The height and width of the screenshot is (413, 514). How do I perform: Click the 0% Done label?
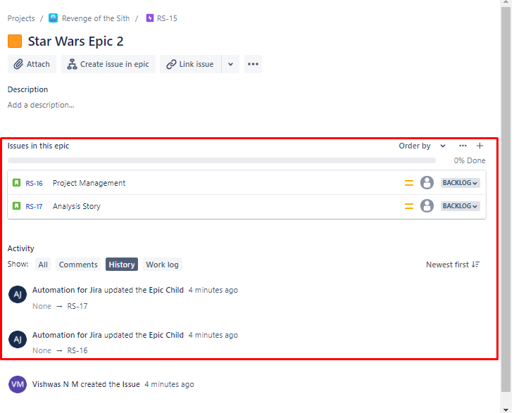point(470,160)
